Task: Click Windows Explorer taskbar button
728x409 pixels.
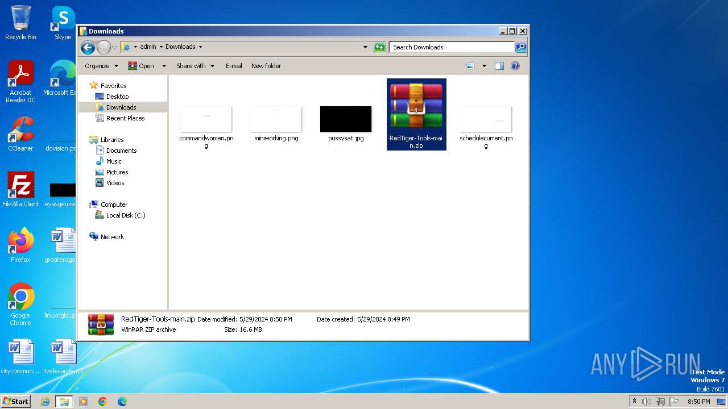Action: click(64, 402)
